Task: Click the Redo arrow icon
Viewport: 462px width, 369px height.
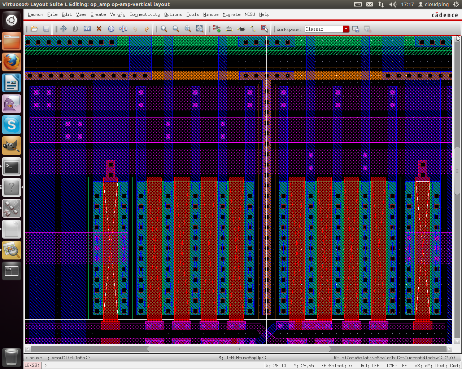Action: coord(147,29)
